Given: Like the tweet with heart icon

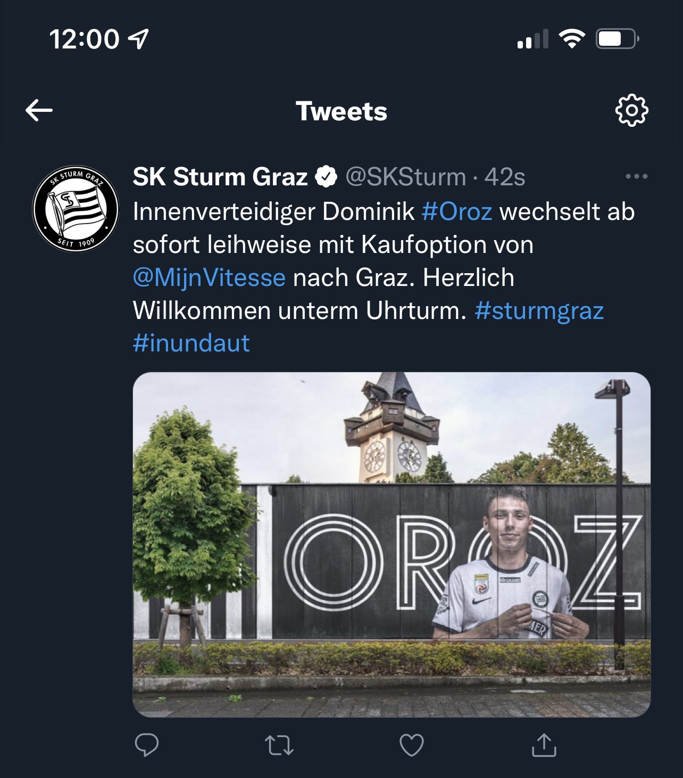Looking at the screenshot, I should point(412,745).
